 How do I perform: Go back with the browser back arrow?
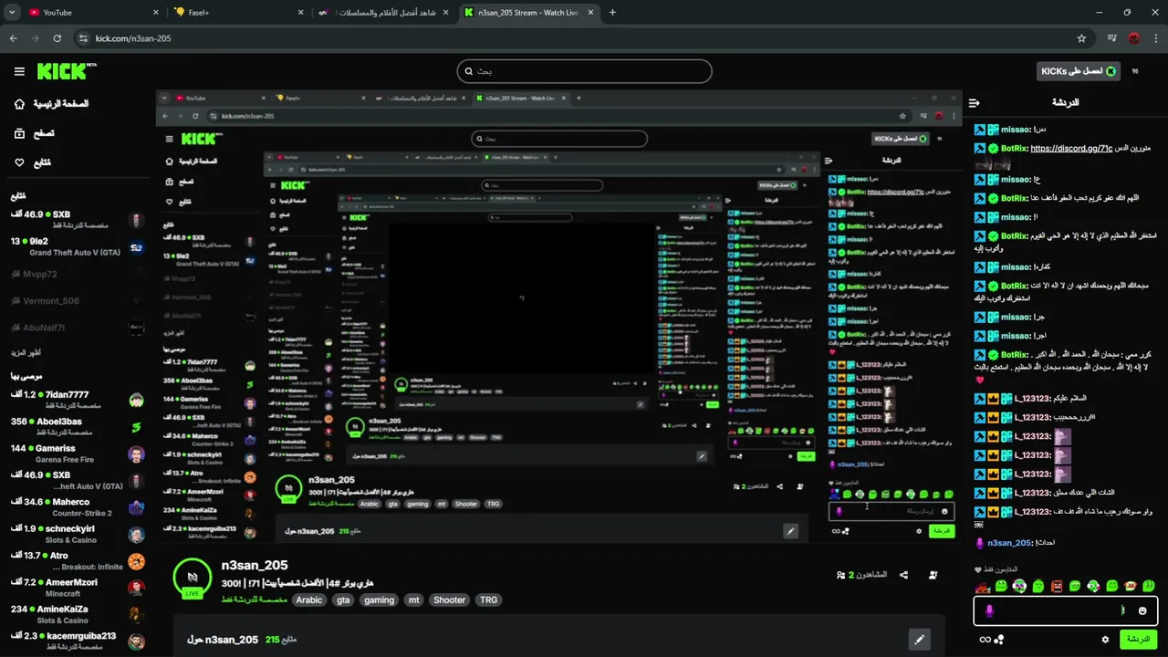14,38
